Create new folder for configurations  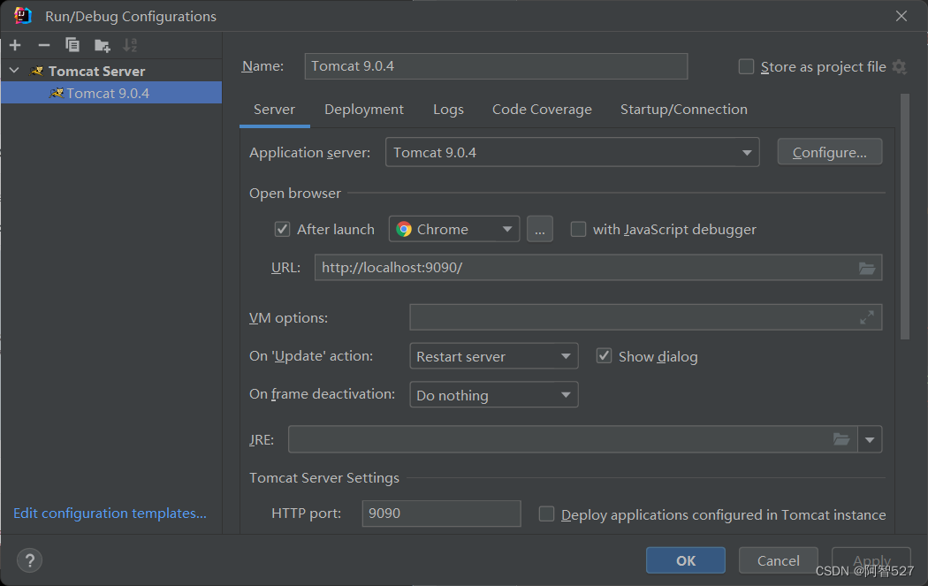coord(102,45)
